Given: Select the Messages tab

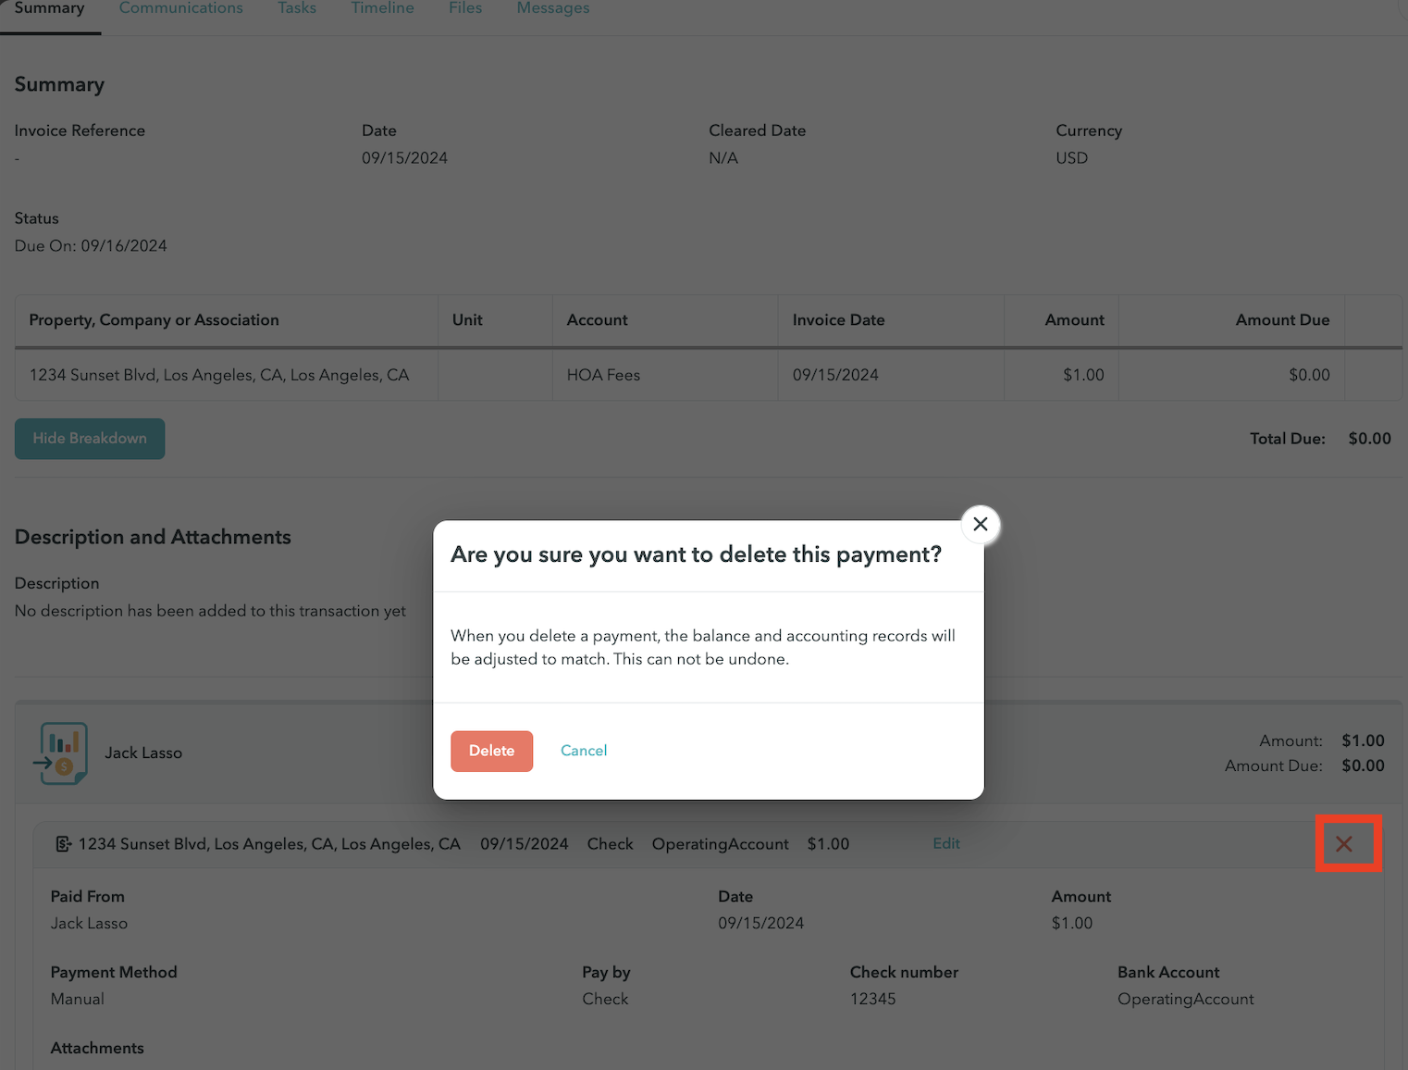Looking at the screenshot, I should point(553,8).
